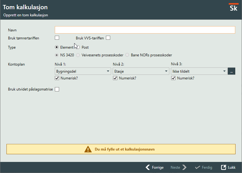
Task: Click the Sk logo icon
Action: (233, 8)
